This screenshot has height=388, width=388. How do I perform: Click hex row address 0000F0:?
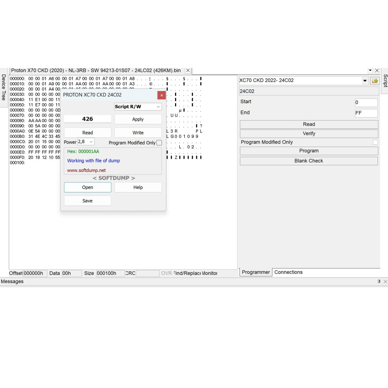[17, 158]
